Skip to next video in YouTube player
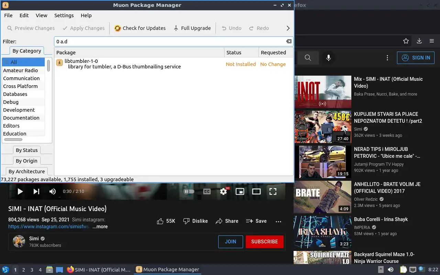Screen dimensions: 440x275 [x=36, y=191]
